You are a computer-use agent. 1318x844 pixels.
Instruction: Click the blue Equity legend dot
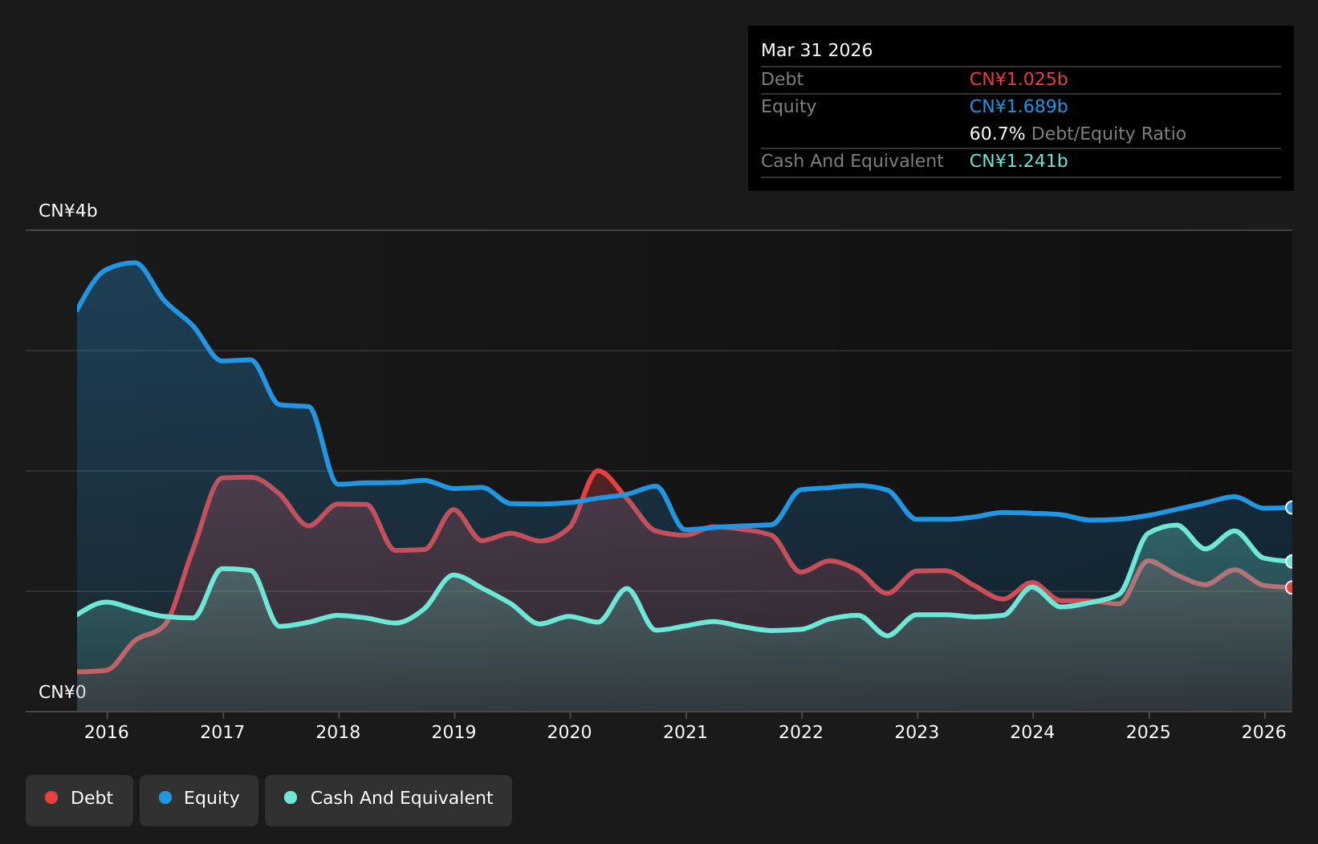tap(165, 797)
